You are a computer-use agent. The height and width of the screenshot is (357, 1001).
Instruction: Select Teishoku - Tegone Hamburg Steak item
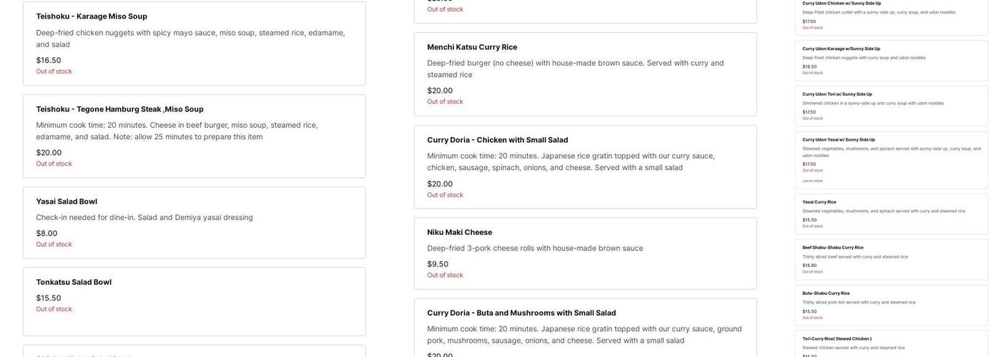pyautogui.click(x=119, y=109)
